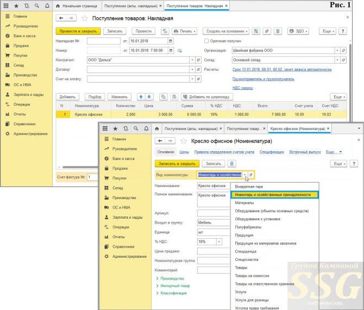Open favorites star icon in back window toolbar
The width and height of the screenshot is (364, 310).
point(16,6)
